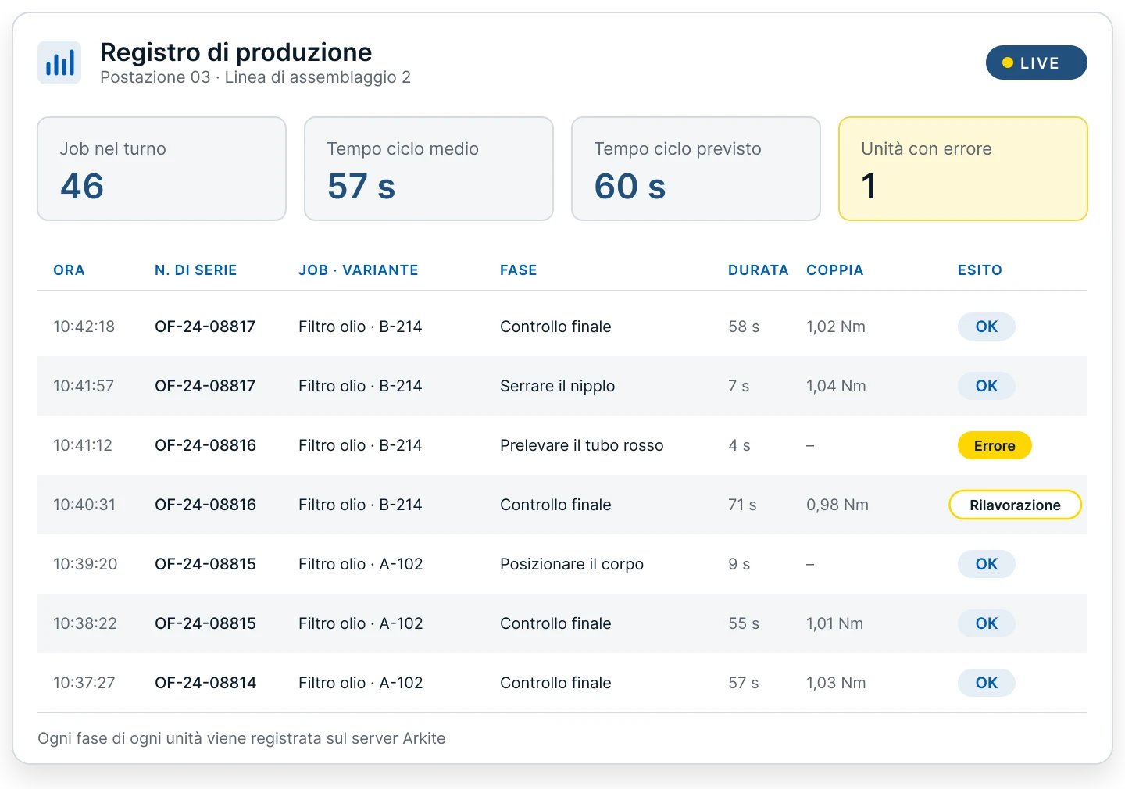Click the OK badge in the 10:39:20 row

click(987, 564)
